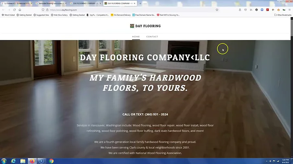Click the 'My Family's Hardwood Floors' headline
This screenshot has height=164, width=293.
[145, 83]
